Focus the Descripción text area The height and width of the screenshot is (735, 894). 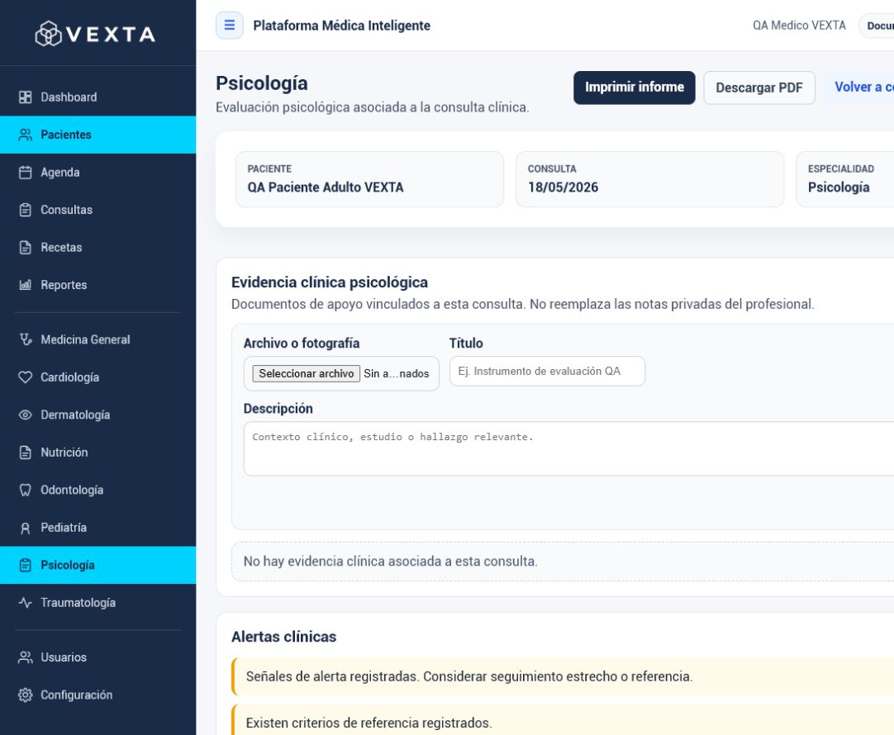coord(568,448)
